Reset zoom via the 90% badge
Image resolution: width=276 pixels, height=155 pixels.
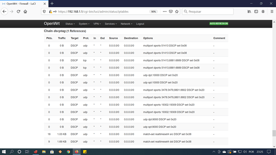(153, 12)
